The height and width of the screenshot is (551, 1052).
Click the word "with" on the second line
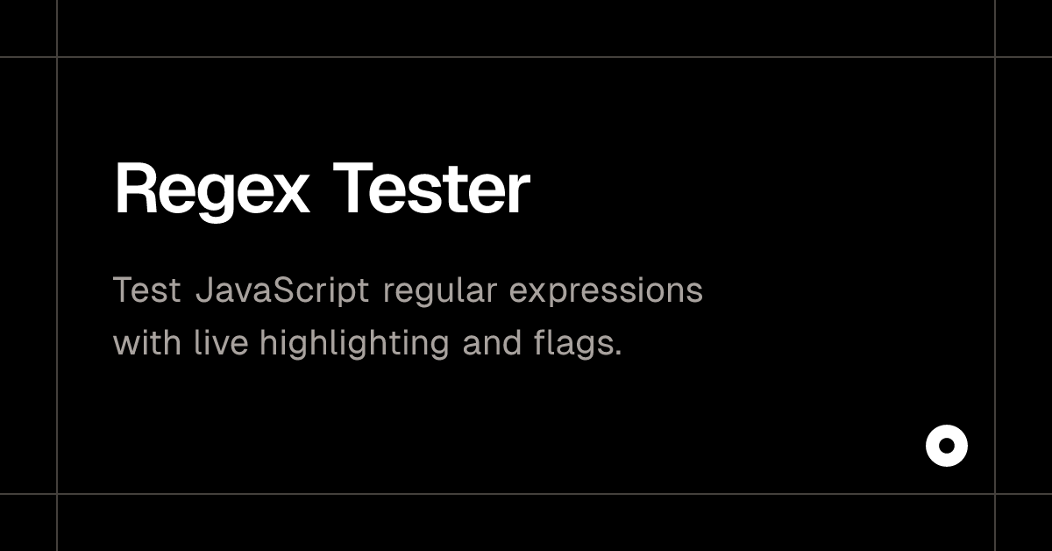146,341
